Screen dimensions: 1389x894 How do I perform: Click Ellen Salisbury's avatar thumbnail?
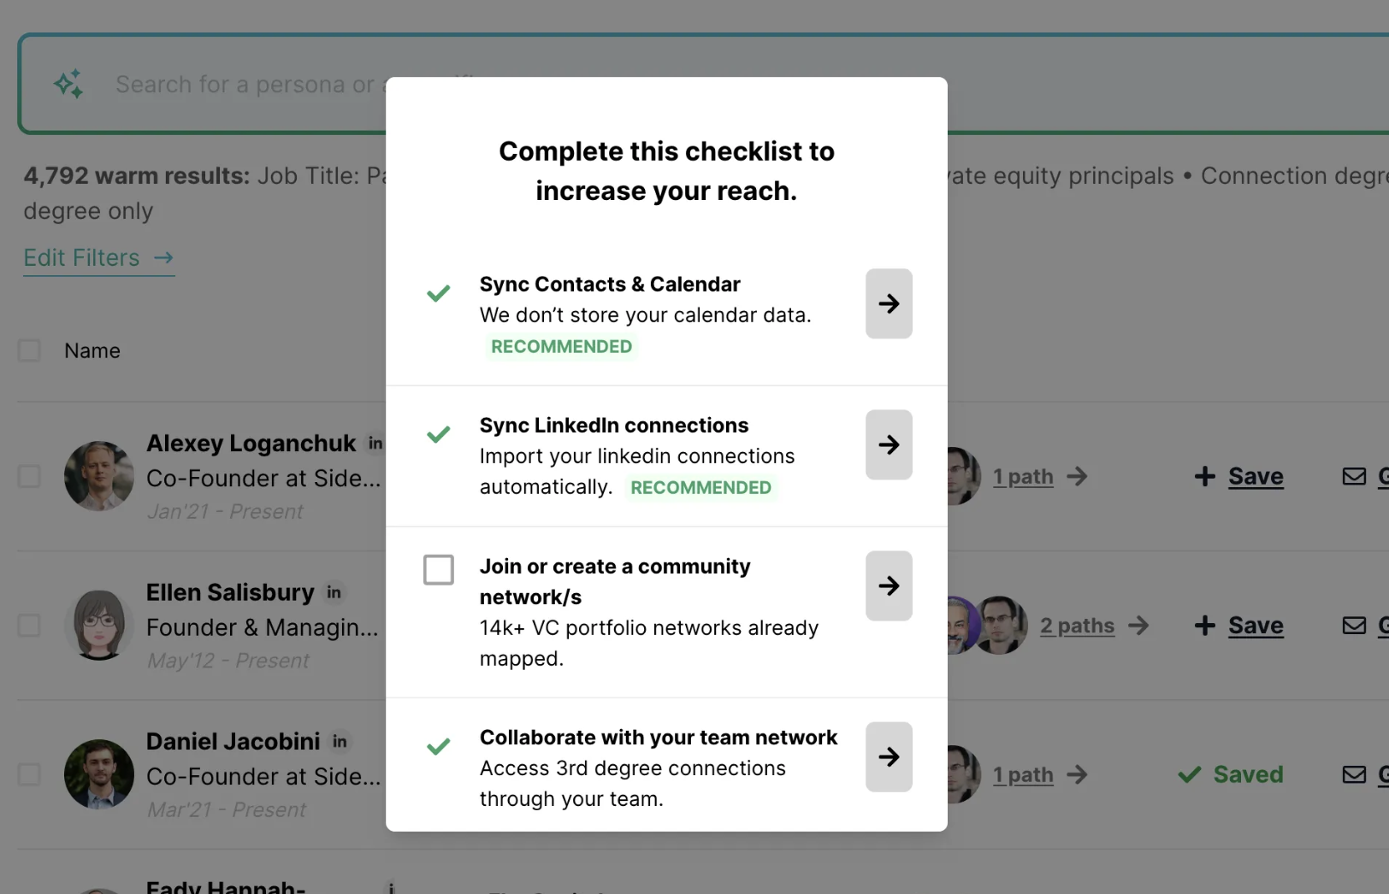99,626
